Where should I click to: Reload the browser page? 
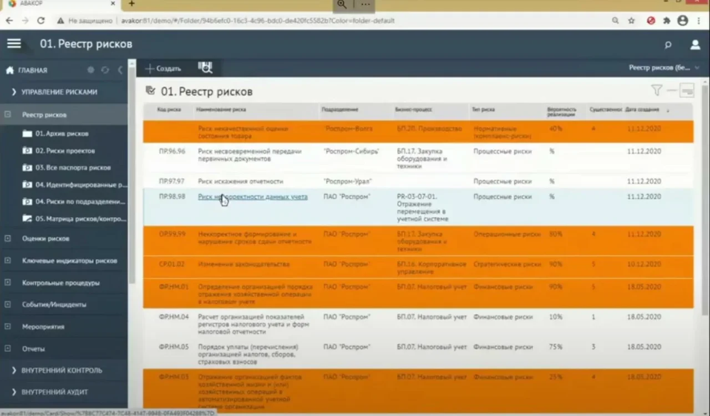tap(40, 20)
